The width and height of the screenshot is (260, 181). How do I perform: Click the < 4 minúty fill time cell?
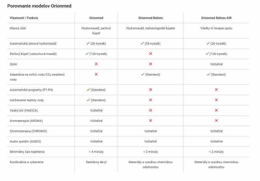click(x=96, y=152)
